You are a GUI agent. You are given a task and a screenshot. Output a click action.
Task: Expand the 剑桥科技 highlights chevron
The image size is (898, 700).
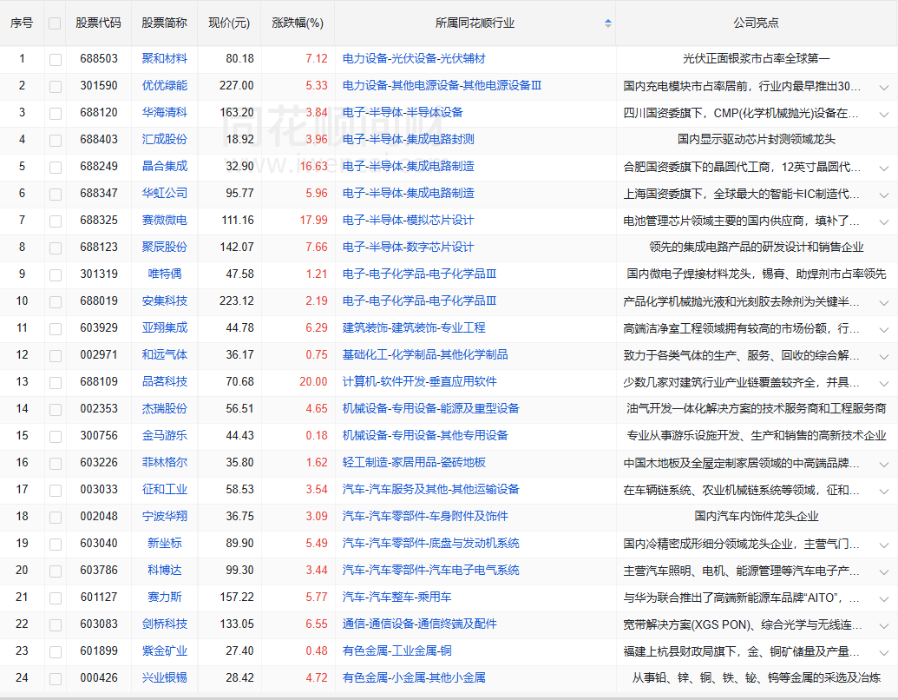point(883,624)
